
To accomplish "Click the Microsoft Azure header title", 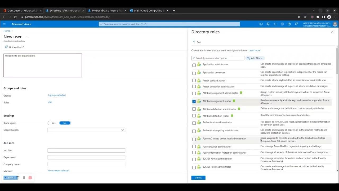I will click(21, 24).
